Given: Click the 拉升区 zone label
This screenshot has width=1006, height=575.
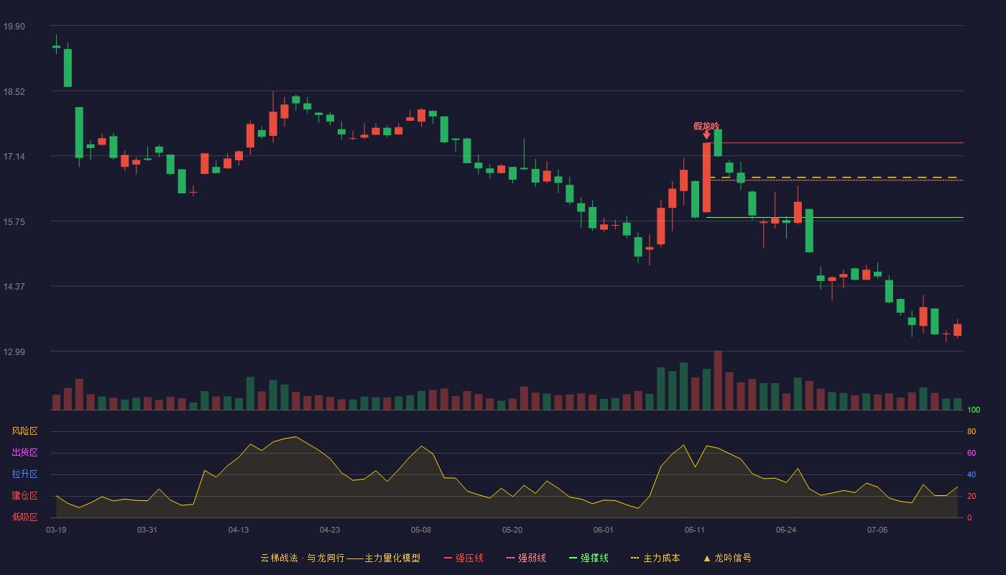Looking at the screenshot, I should [x=24, y=474].
